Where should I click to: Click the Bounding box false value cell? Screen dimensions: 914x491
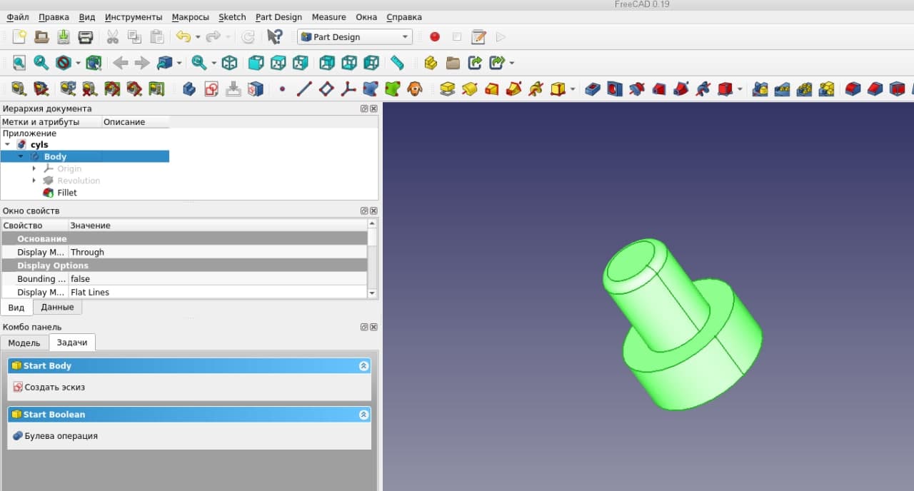(218, 279)
